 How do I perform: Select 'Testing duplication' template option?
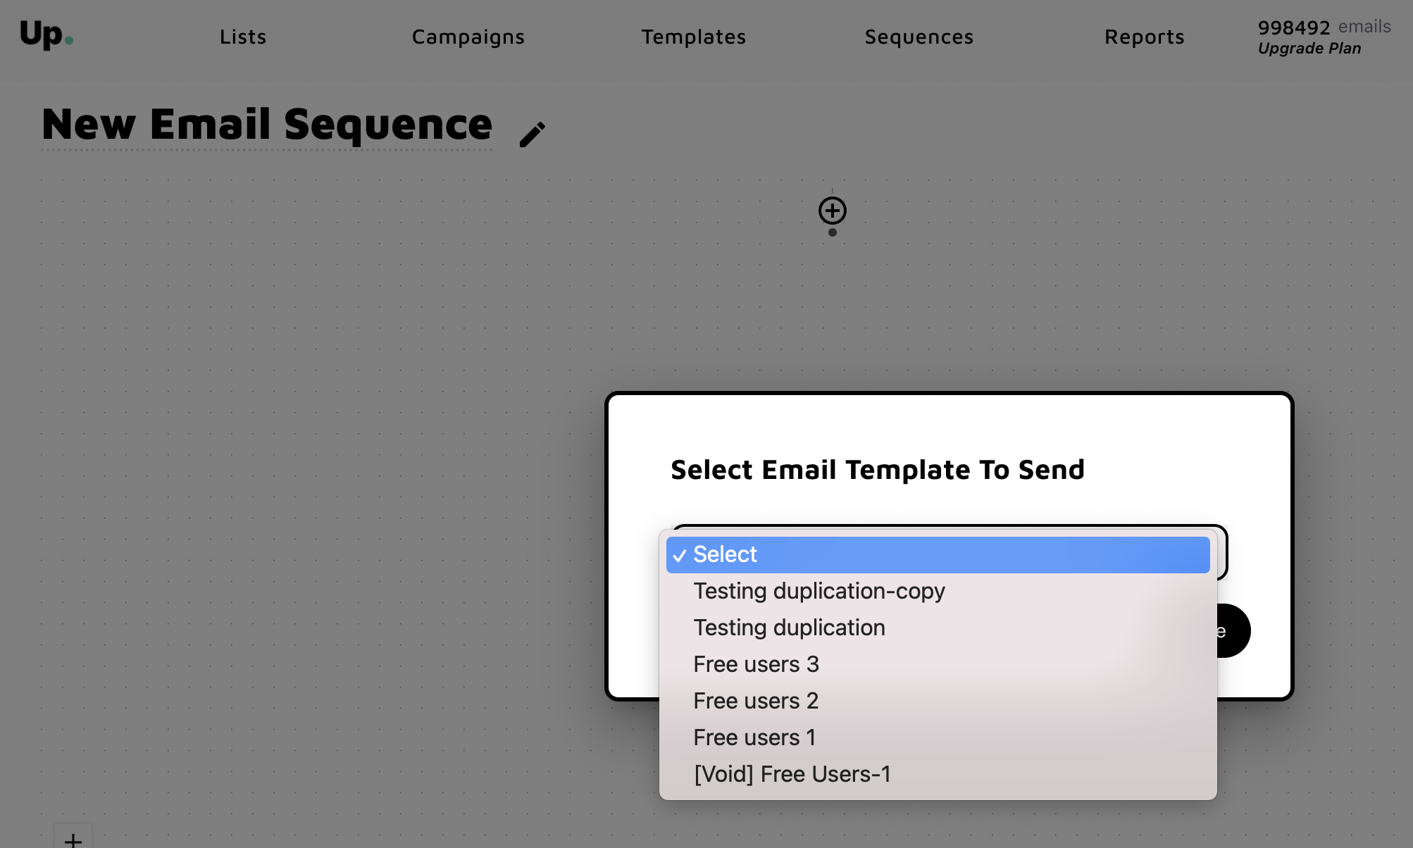789,628
